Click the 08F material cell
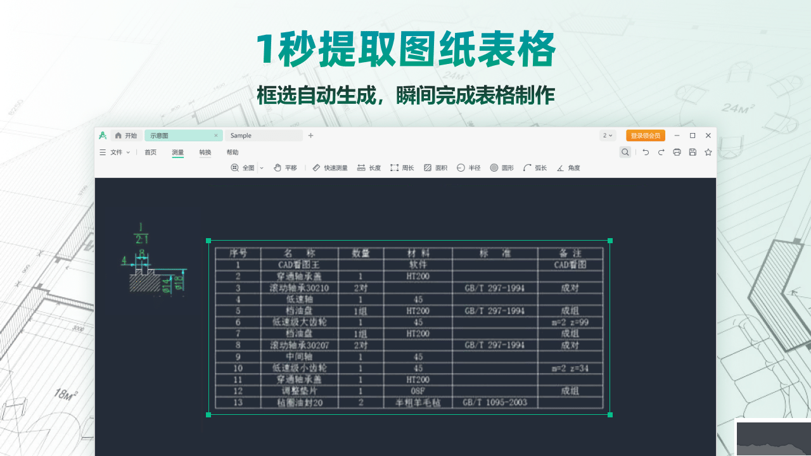Image resolution: width=811 pixels, height=456 pixels. coord(418,391)
